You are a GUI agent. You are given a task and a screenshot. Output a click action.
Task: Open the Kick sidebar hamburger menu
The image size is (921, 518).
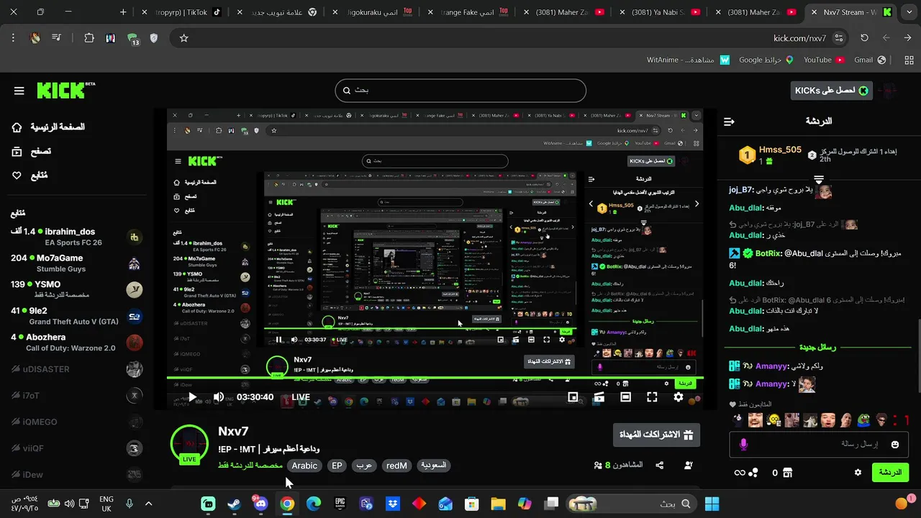click(x=19, y=91)
